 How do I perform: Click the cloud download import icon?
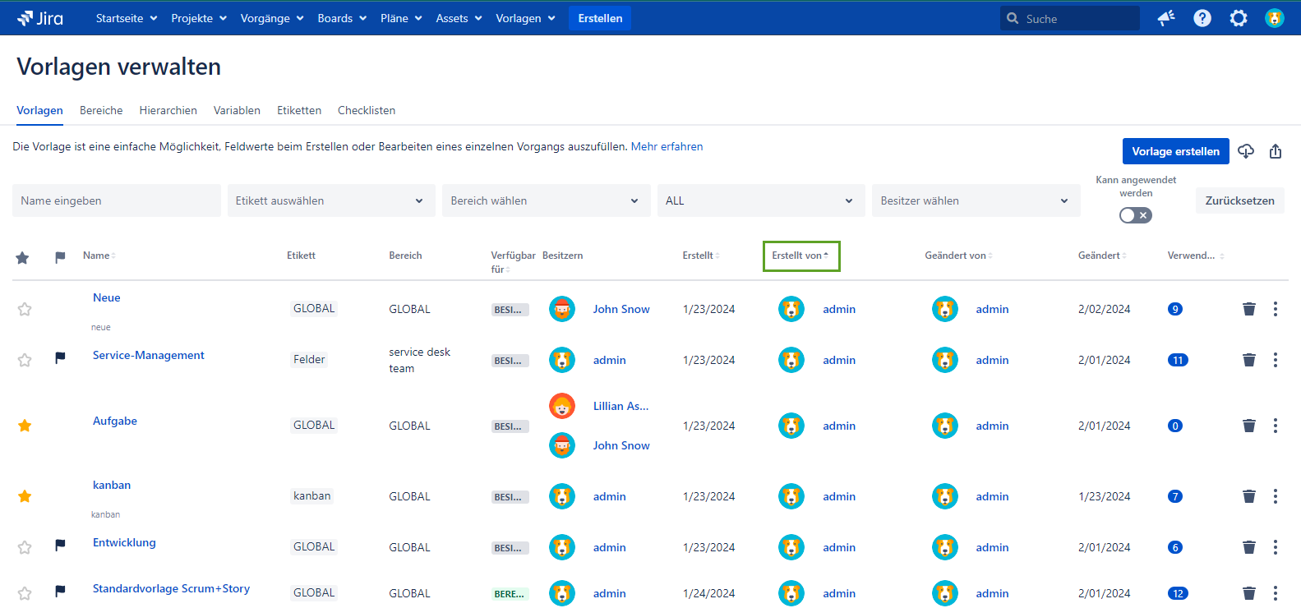(1246, 151)
